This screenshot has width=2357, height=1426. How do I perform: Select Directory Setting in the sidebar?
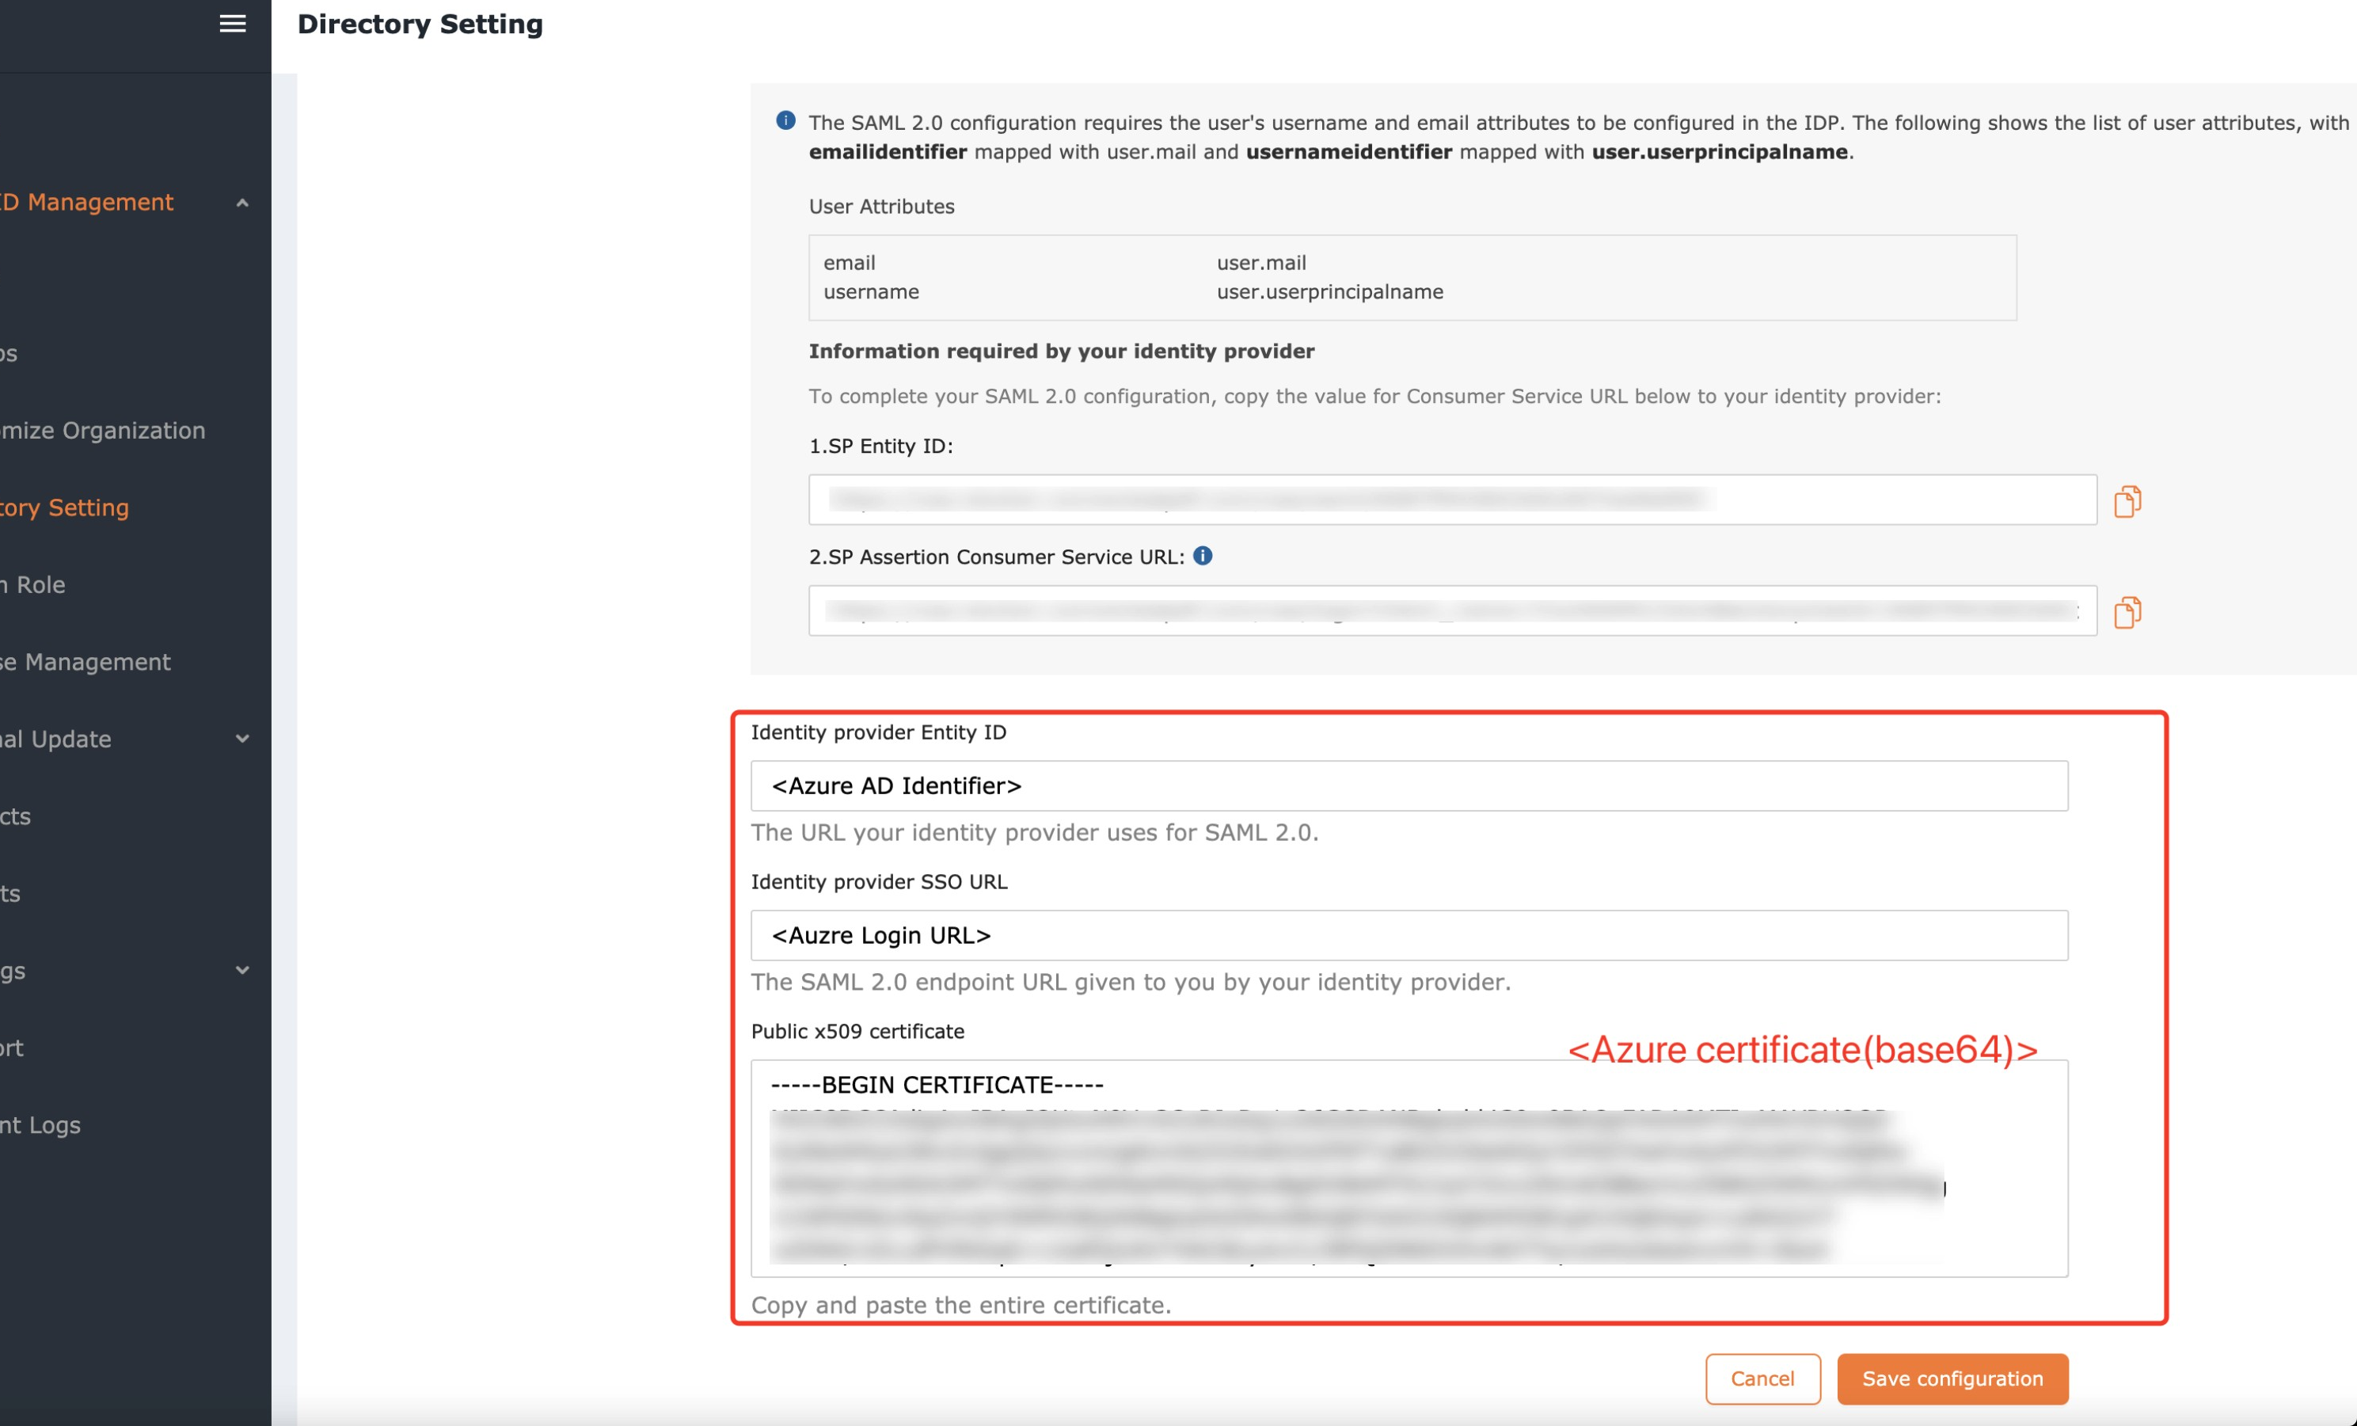tap(64, 507)
